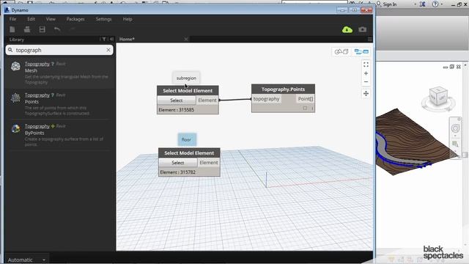Click the Topography.Points node title
The width and height of the screenshot is (469, 264).
coord(283,89)
